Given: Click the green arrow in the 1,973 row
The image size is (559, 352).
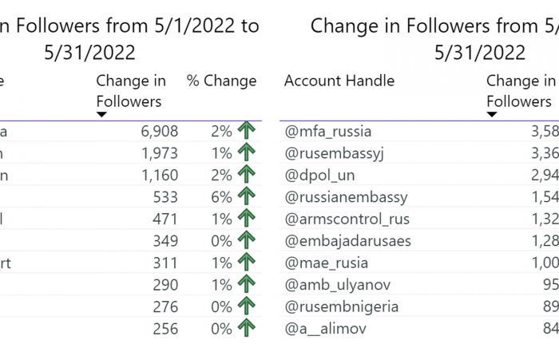Looking at the screenshot, I should [246, 152].
